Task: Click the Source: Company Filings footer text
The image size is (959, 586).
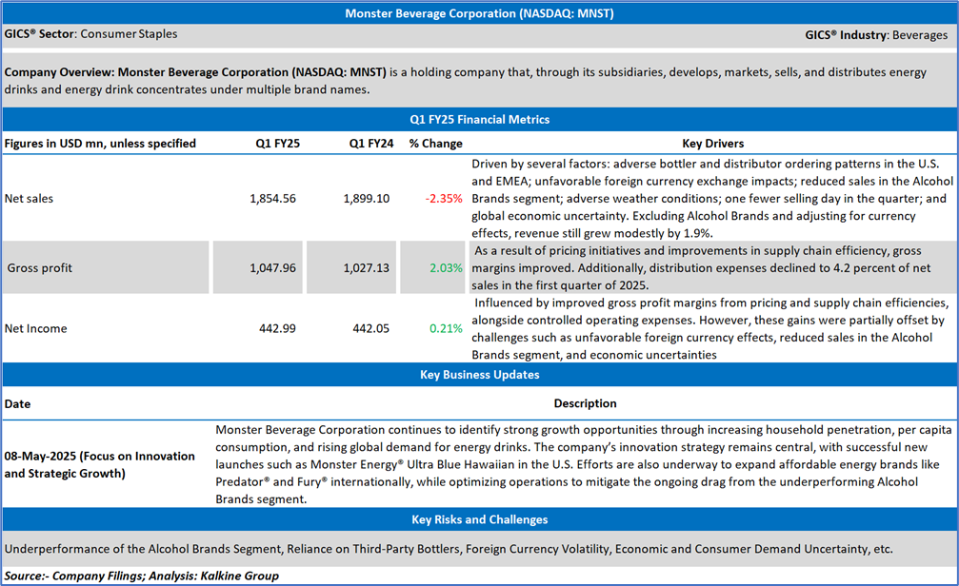Action: (141, 576)
